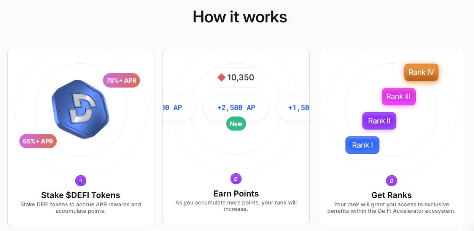The height and width of the screenshot is (231, 474).
Task: Click the purple step 2 circle
Action: (x=236, y=179)
